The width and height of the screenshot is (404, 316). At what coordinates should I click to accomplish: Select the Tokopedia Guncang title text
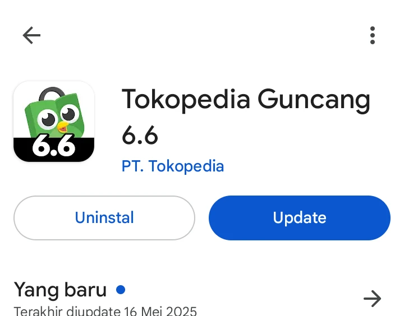click(246, 100)
